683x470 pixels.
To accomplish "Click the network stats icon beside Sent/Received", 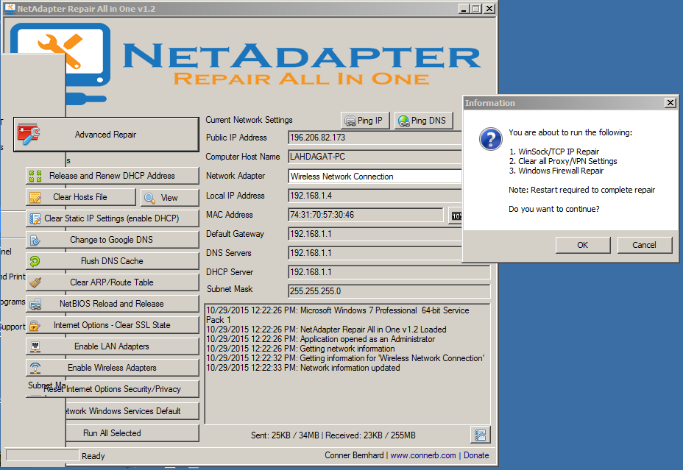I will tap(481, 435).
